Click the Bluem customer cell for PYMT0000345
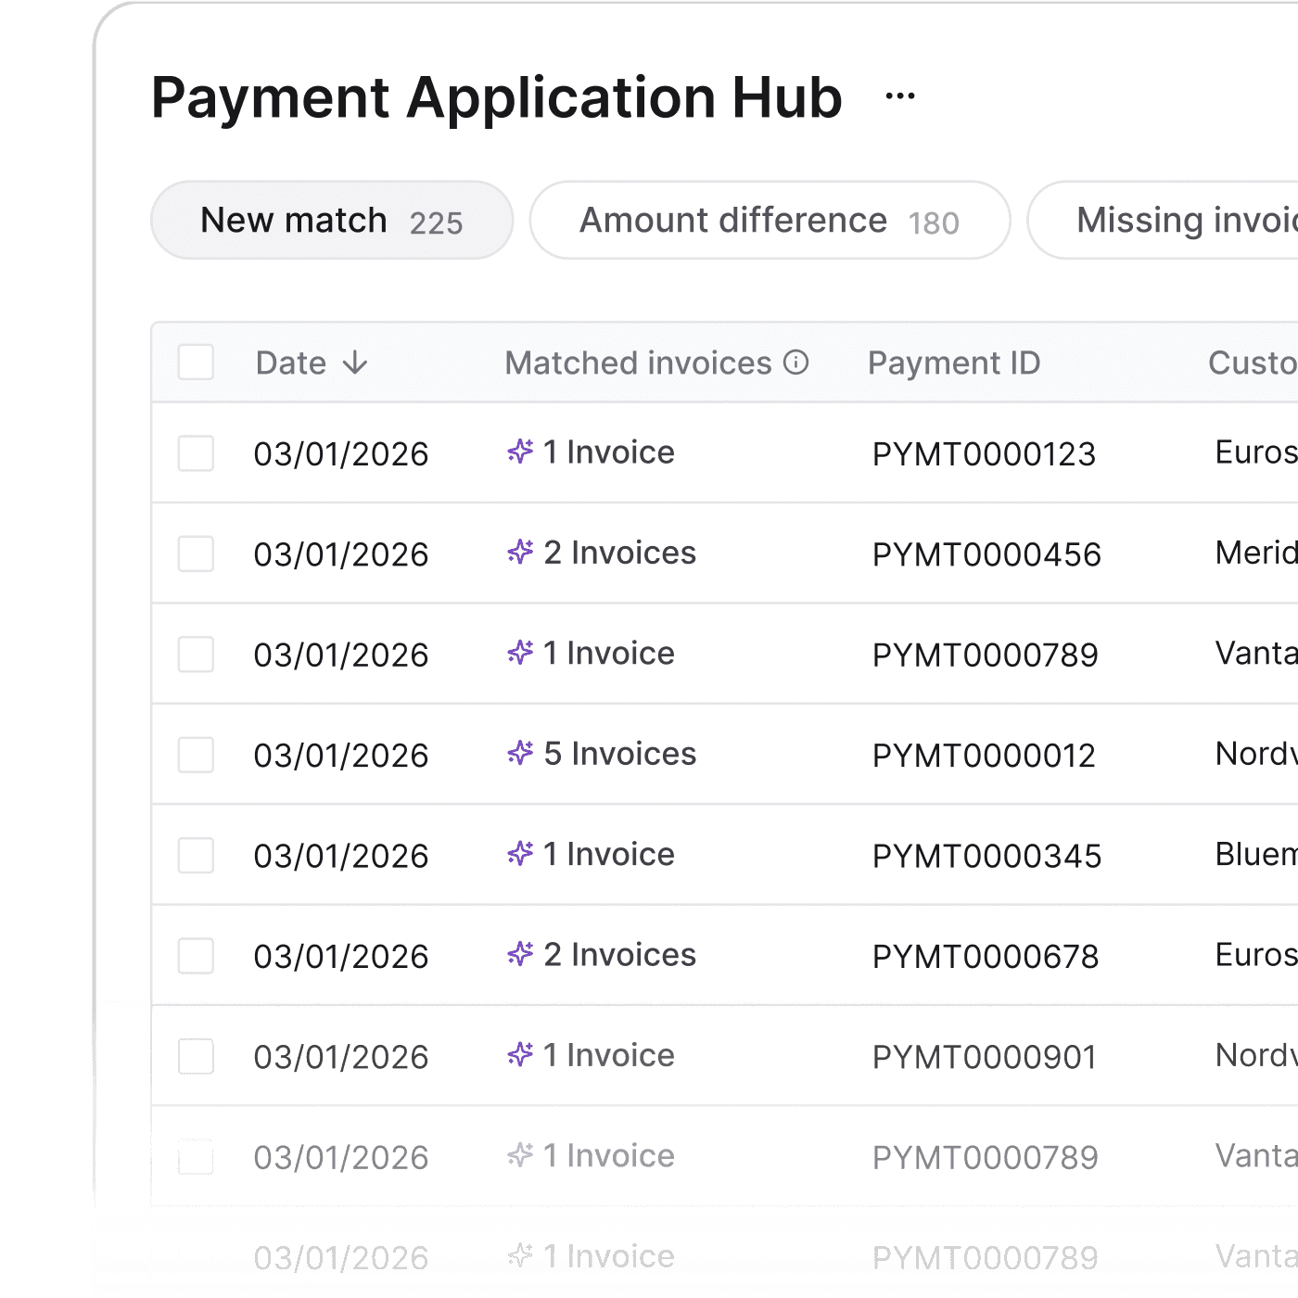1298x1298 pixels. tap(1256, 854)
